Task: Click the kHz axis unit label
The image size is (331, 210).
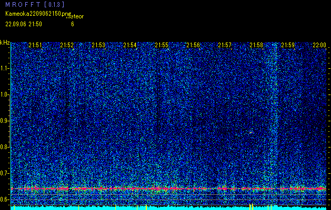Action: (5, 43)
